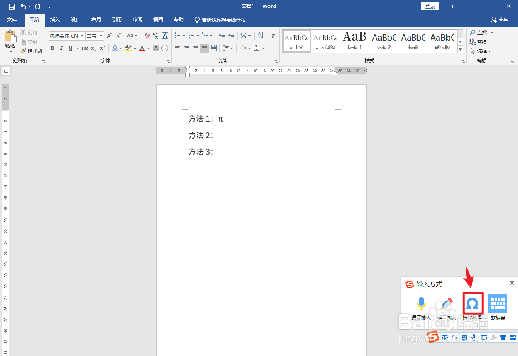Open voice input microphone in 输入方式 panel
The height and width of the screenshot is (356, 518).
click(x=421, y=304)
